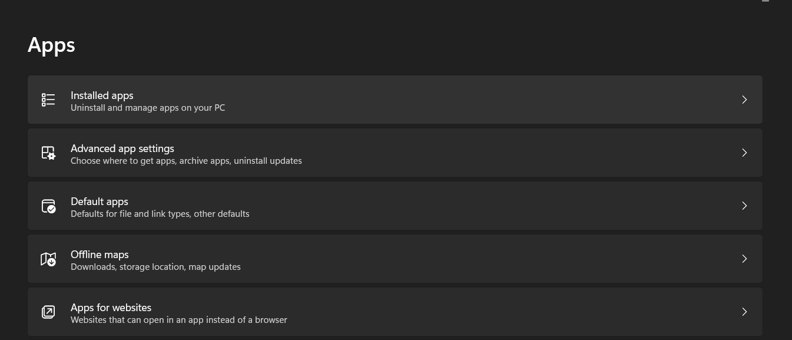This screenshot has width=792, height=340.
Task: Expand the Apps for websites chevron
Action: click(744, 312)
